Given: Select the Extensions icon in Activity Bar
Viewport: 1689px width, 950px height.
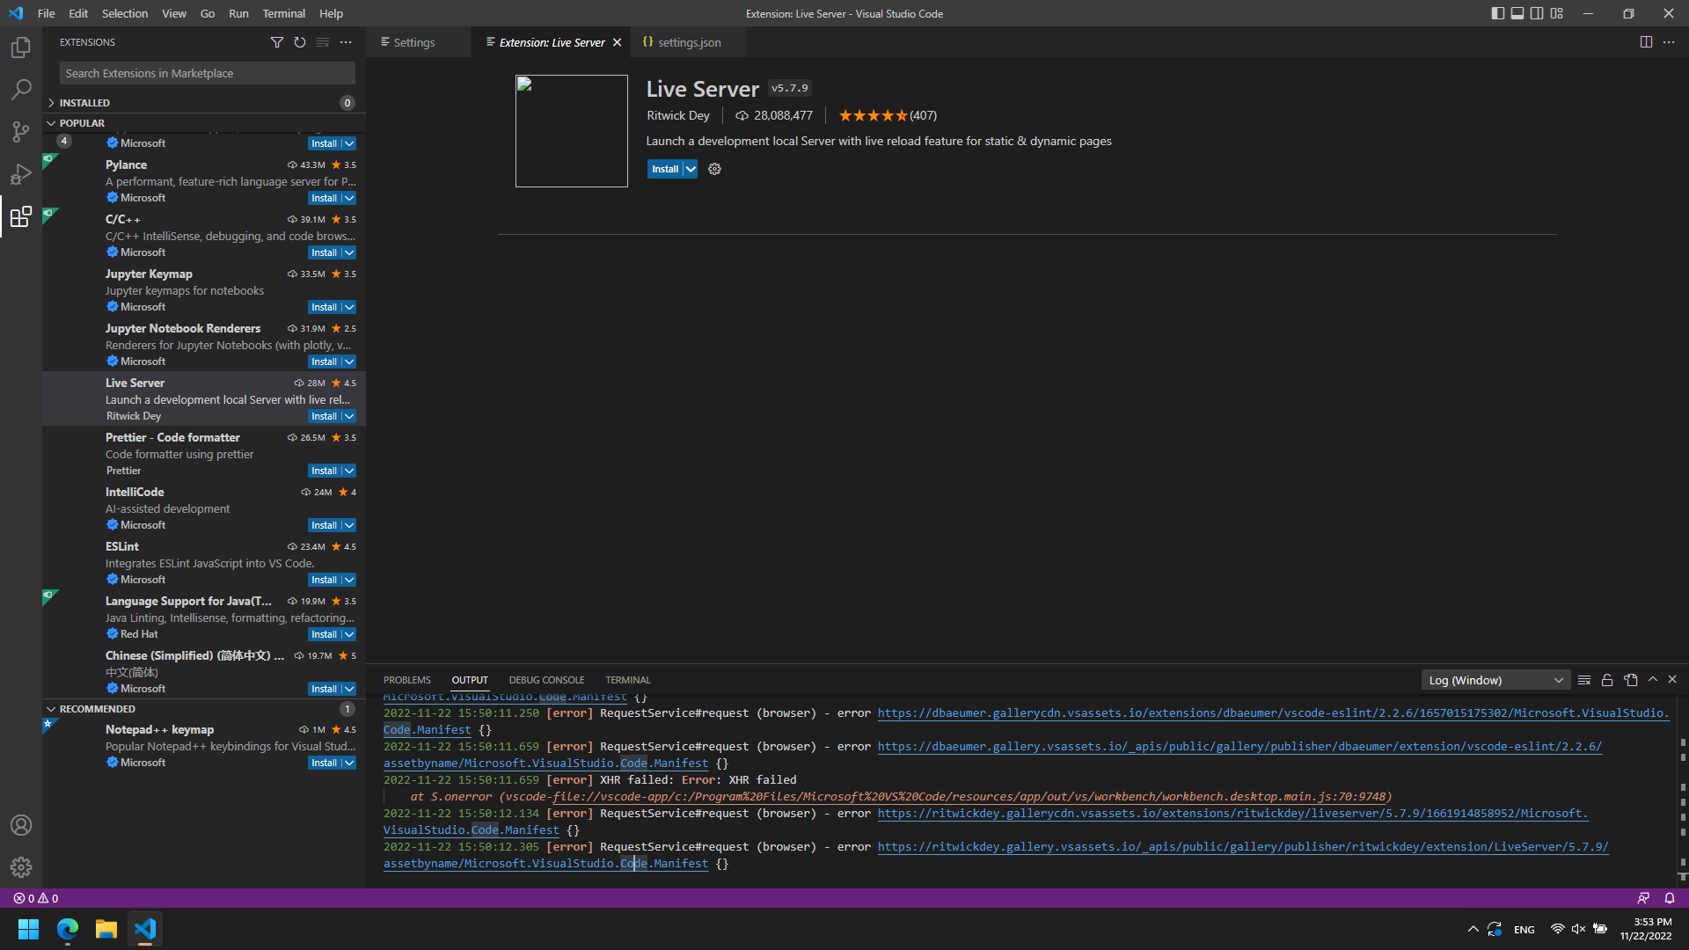Looking at the screenshot, I should click(x=21, y=217).
